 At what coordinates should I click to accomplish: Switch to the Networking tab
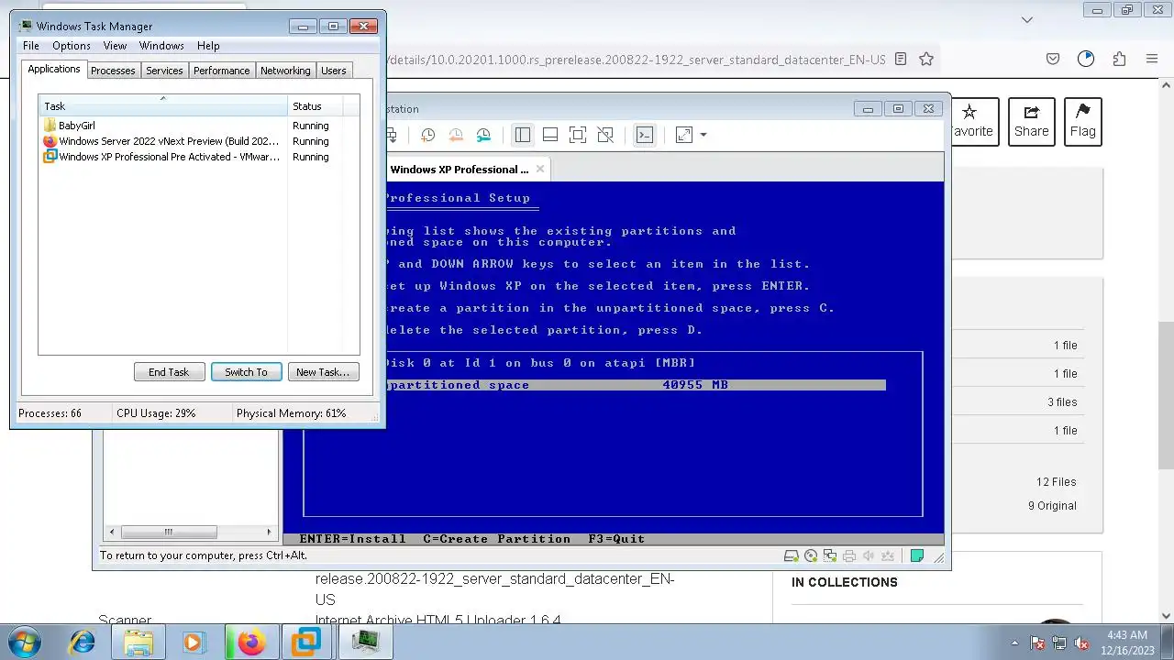(285, 71)
